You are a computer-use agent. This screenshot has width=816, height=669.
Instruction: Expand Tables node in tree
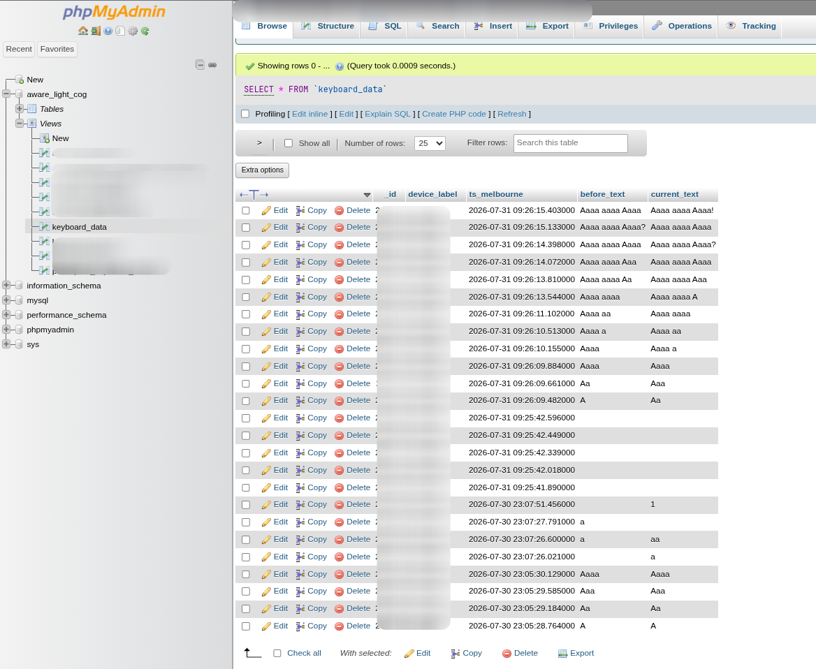(20, 109)
